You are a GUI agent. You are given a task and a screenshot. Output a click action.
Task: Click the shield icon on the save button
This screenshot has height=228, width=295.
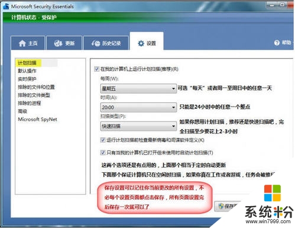point(221,206)
